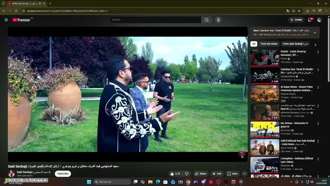Open File Explorer from taskbar
The height and width of the screenshot is (186, 330).
pyautogui.click(x=150, y=182)
